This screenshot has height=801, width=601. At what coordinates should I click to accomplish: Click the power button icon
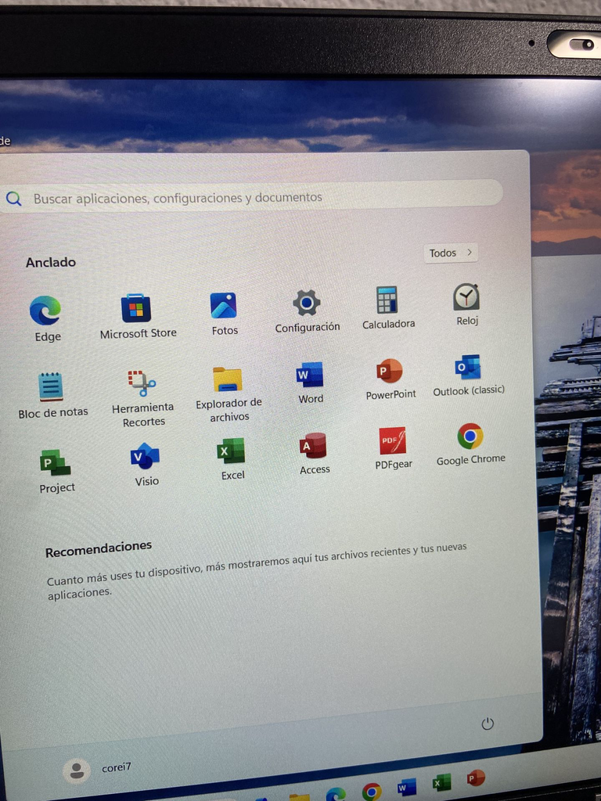(488, 724)
